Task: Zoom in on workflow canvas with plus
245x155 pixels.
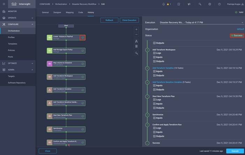Action: pyautogui.click(x=136, y=29)
